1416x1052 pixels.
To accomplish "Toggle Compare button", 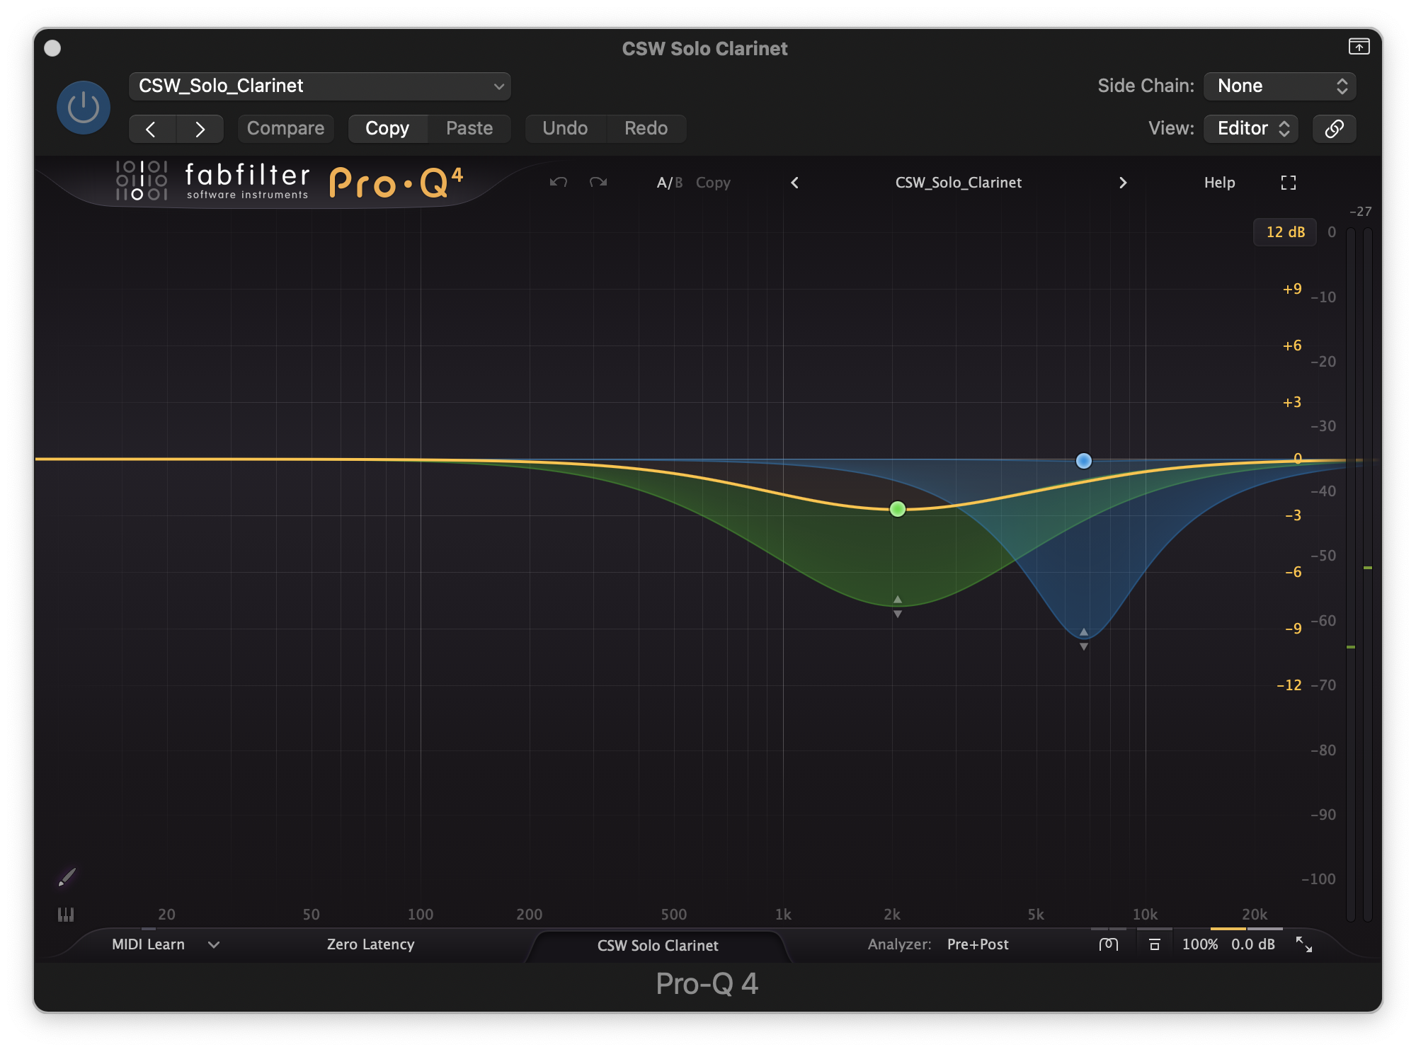I will tap(285, 129).
